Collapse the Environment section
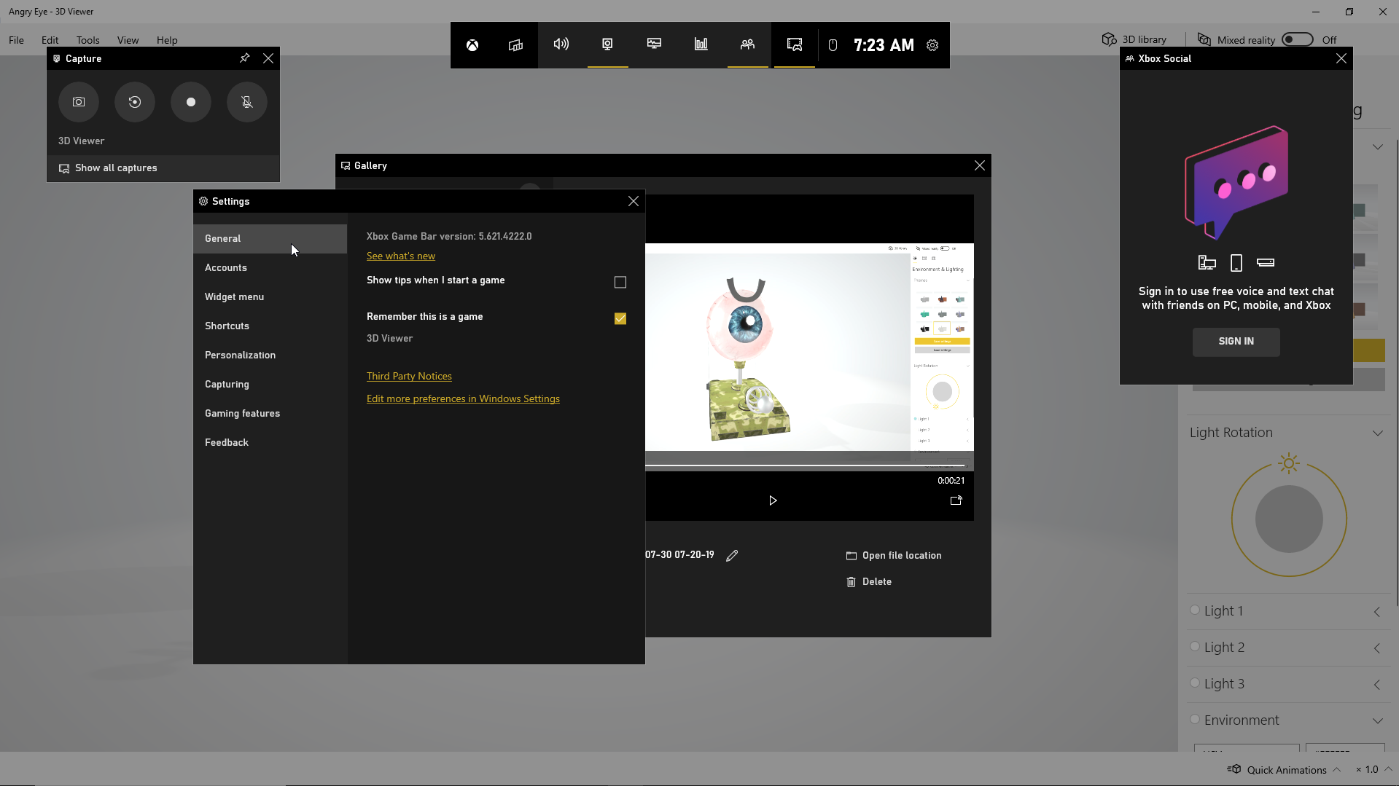The width and height of the screenshot is (1399, 786). 1378,721
